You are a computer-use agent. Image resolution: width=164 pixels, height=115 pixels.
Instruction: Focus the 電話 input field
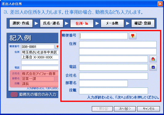pos(114,67)
